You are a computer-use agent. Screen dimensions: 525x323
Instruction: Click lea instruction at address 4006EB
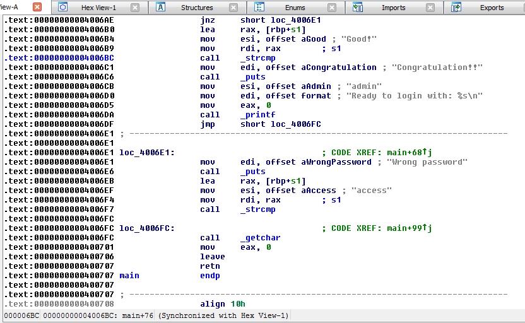click(253, 181)
